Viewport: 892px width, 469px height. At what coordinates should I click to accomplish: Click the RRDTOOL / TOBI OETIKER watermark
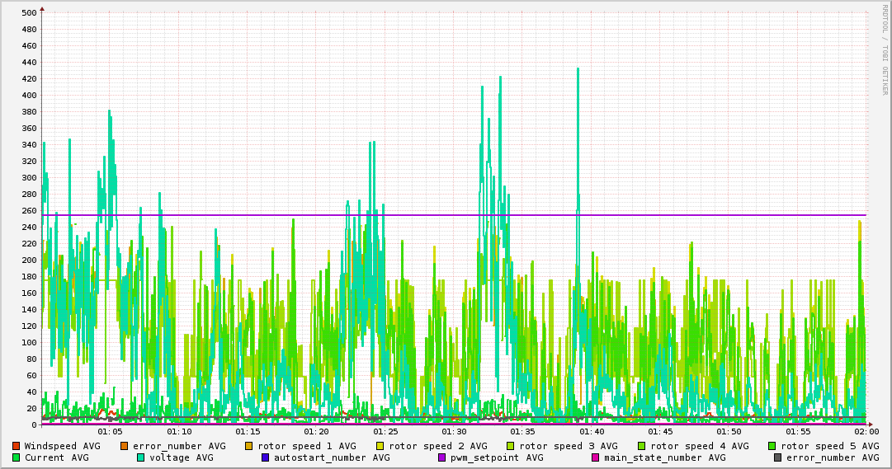pyautogui.click(x=885, y=49)
